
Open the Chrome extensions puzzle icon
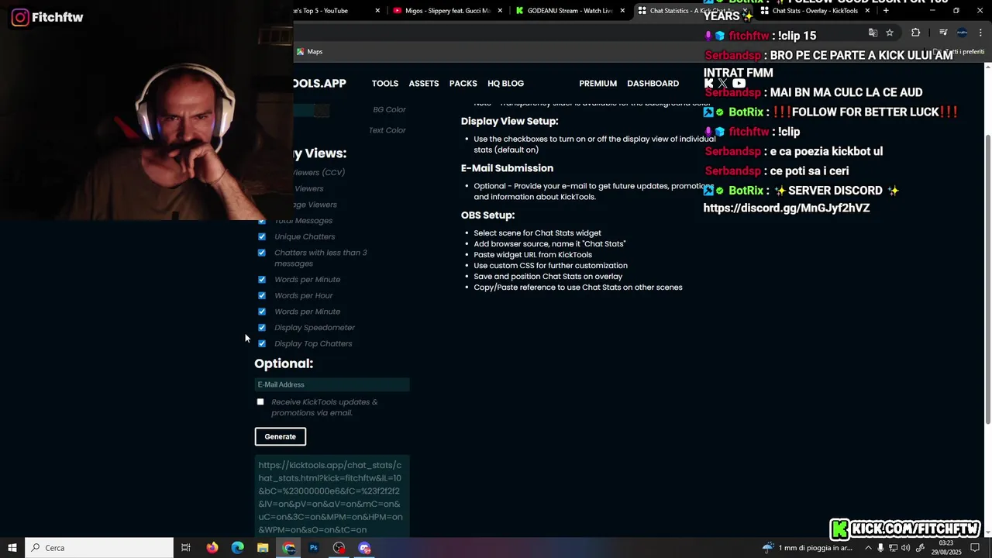point(916,33)
